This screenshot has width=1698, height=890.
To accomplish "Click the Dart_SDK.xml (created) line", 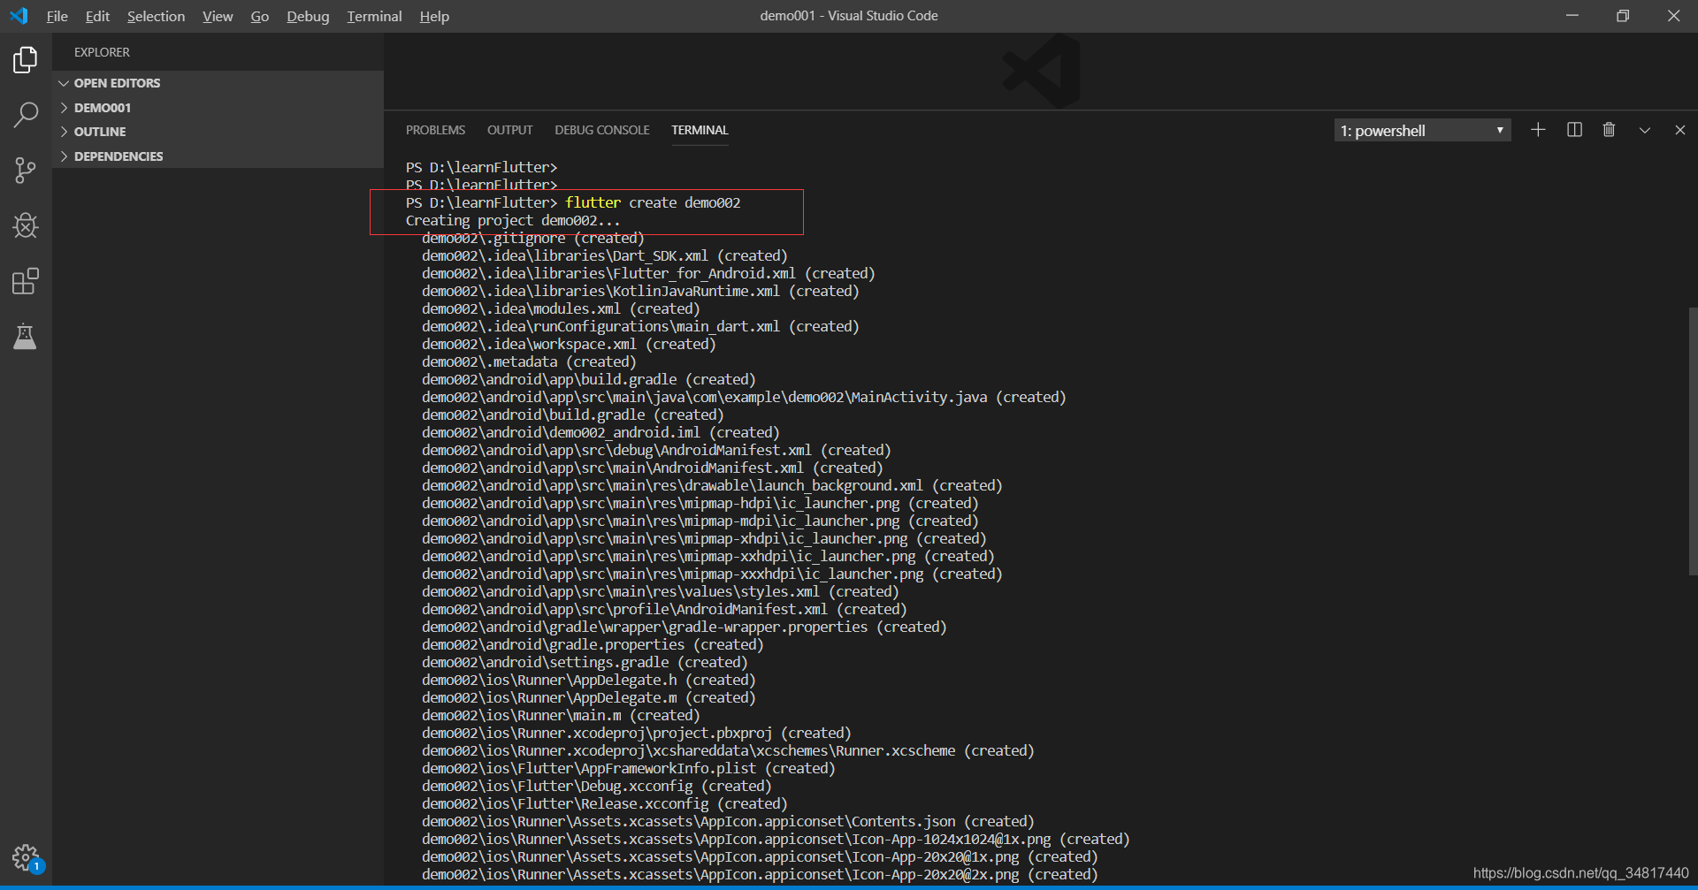I will pos(605,255).
